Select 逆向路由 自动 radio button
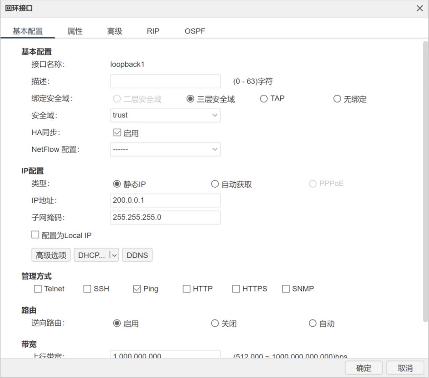This screenshot has width=429, height=378. pos(313,323)
